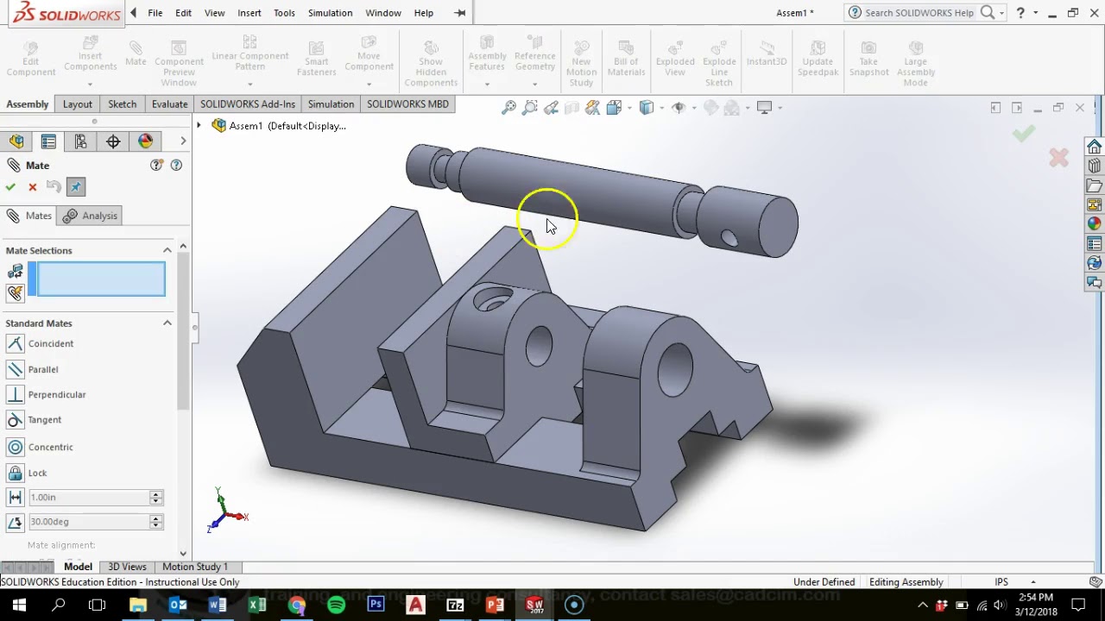Image resolution: width=1105 pixels, height=621 pixels.
Task: Switch to the Analysis tab
Action: click(x=90, y=216)
